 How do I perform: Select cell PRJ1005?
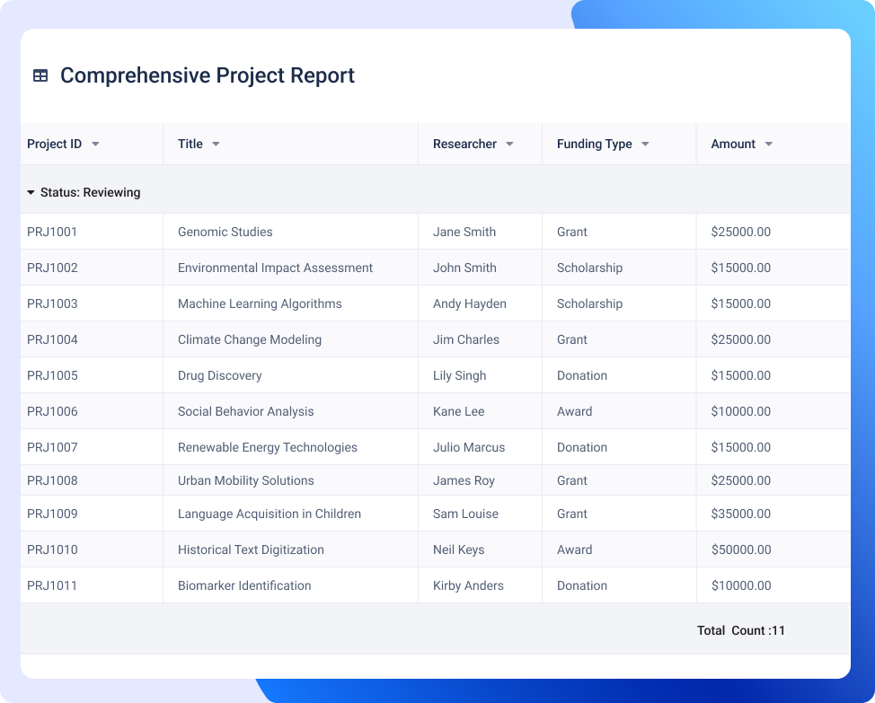52,376
